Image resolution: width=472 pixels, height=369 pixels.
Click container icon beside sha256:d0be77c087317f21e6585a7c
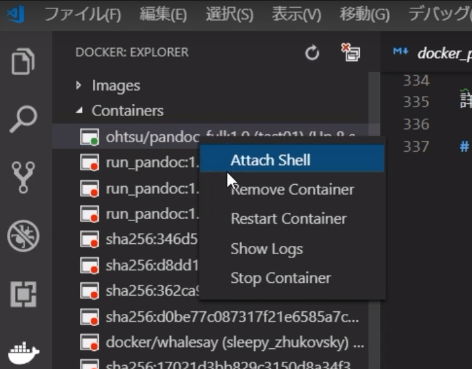pyautogui.click(x=90, y=316)
